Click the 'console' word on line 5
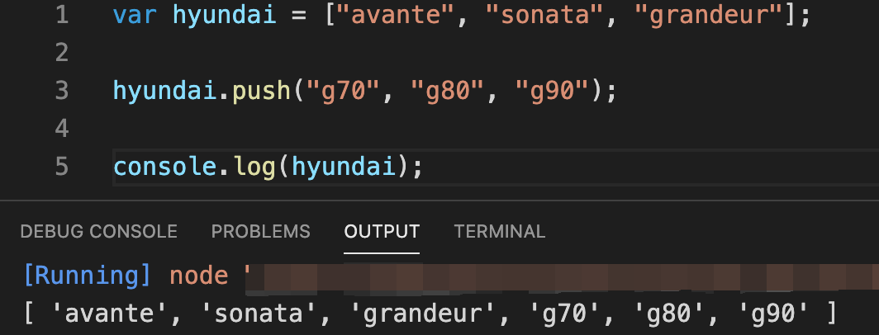This screenshot has width=879, height=335. [165, 167]
